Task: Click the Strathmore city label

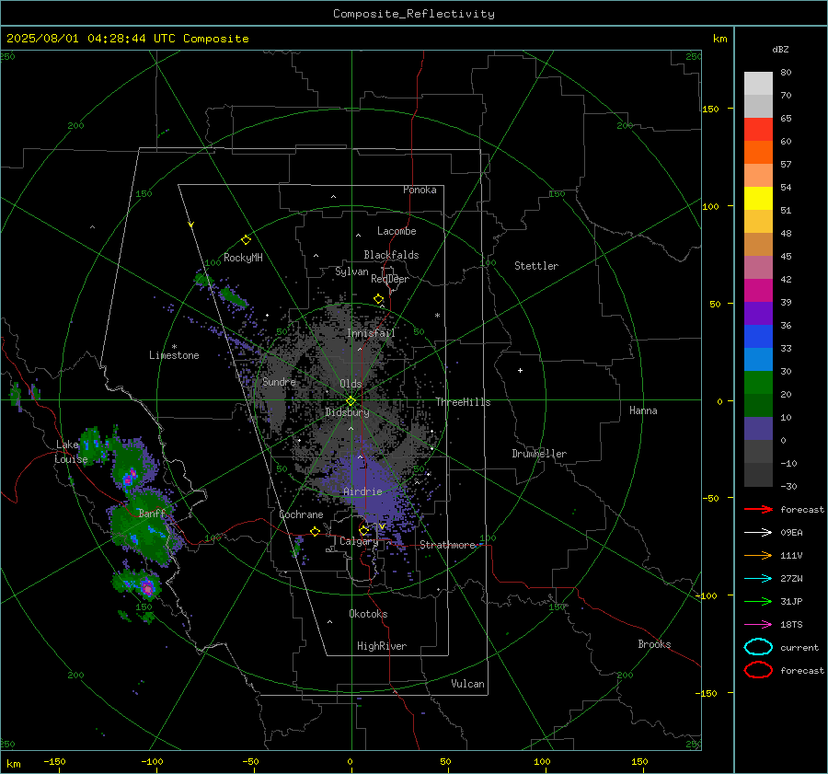Action: 448,545
